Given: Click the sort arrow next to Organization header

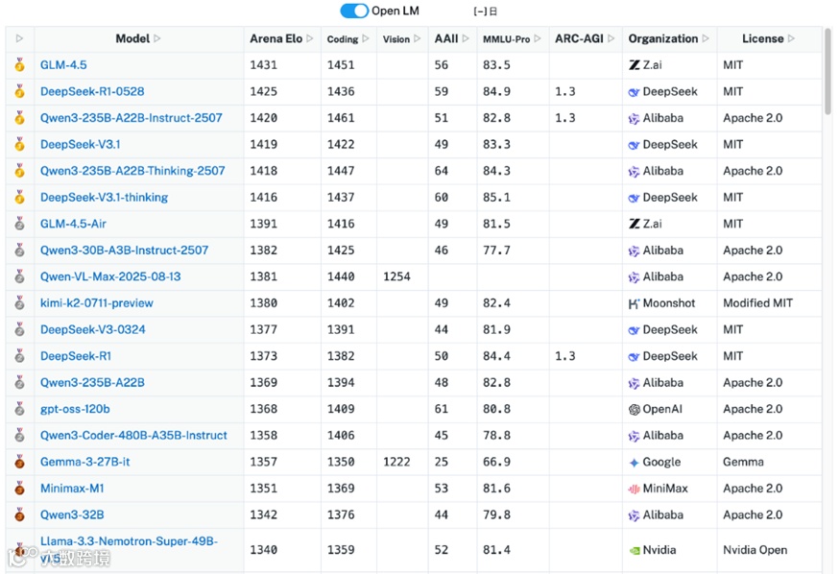Looking at the screenshot, I should (706, 38).
